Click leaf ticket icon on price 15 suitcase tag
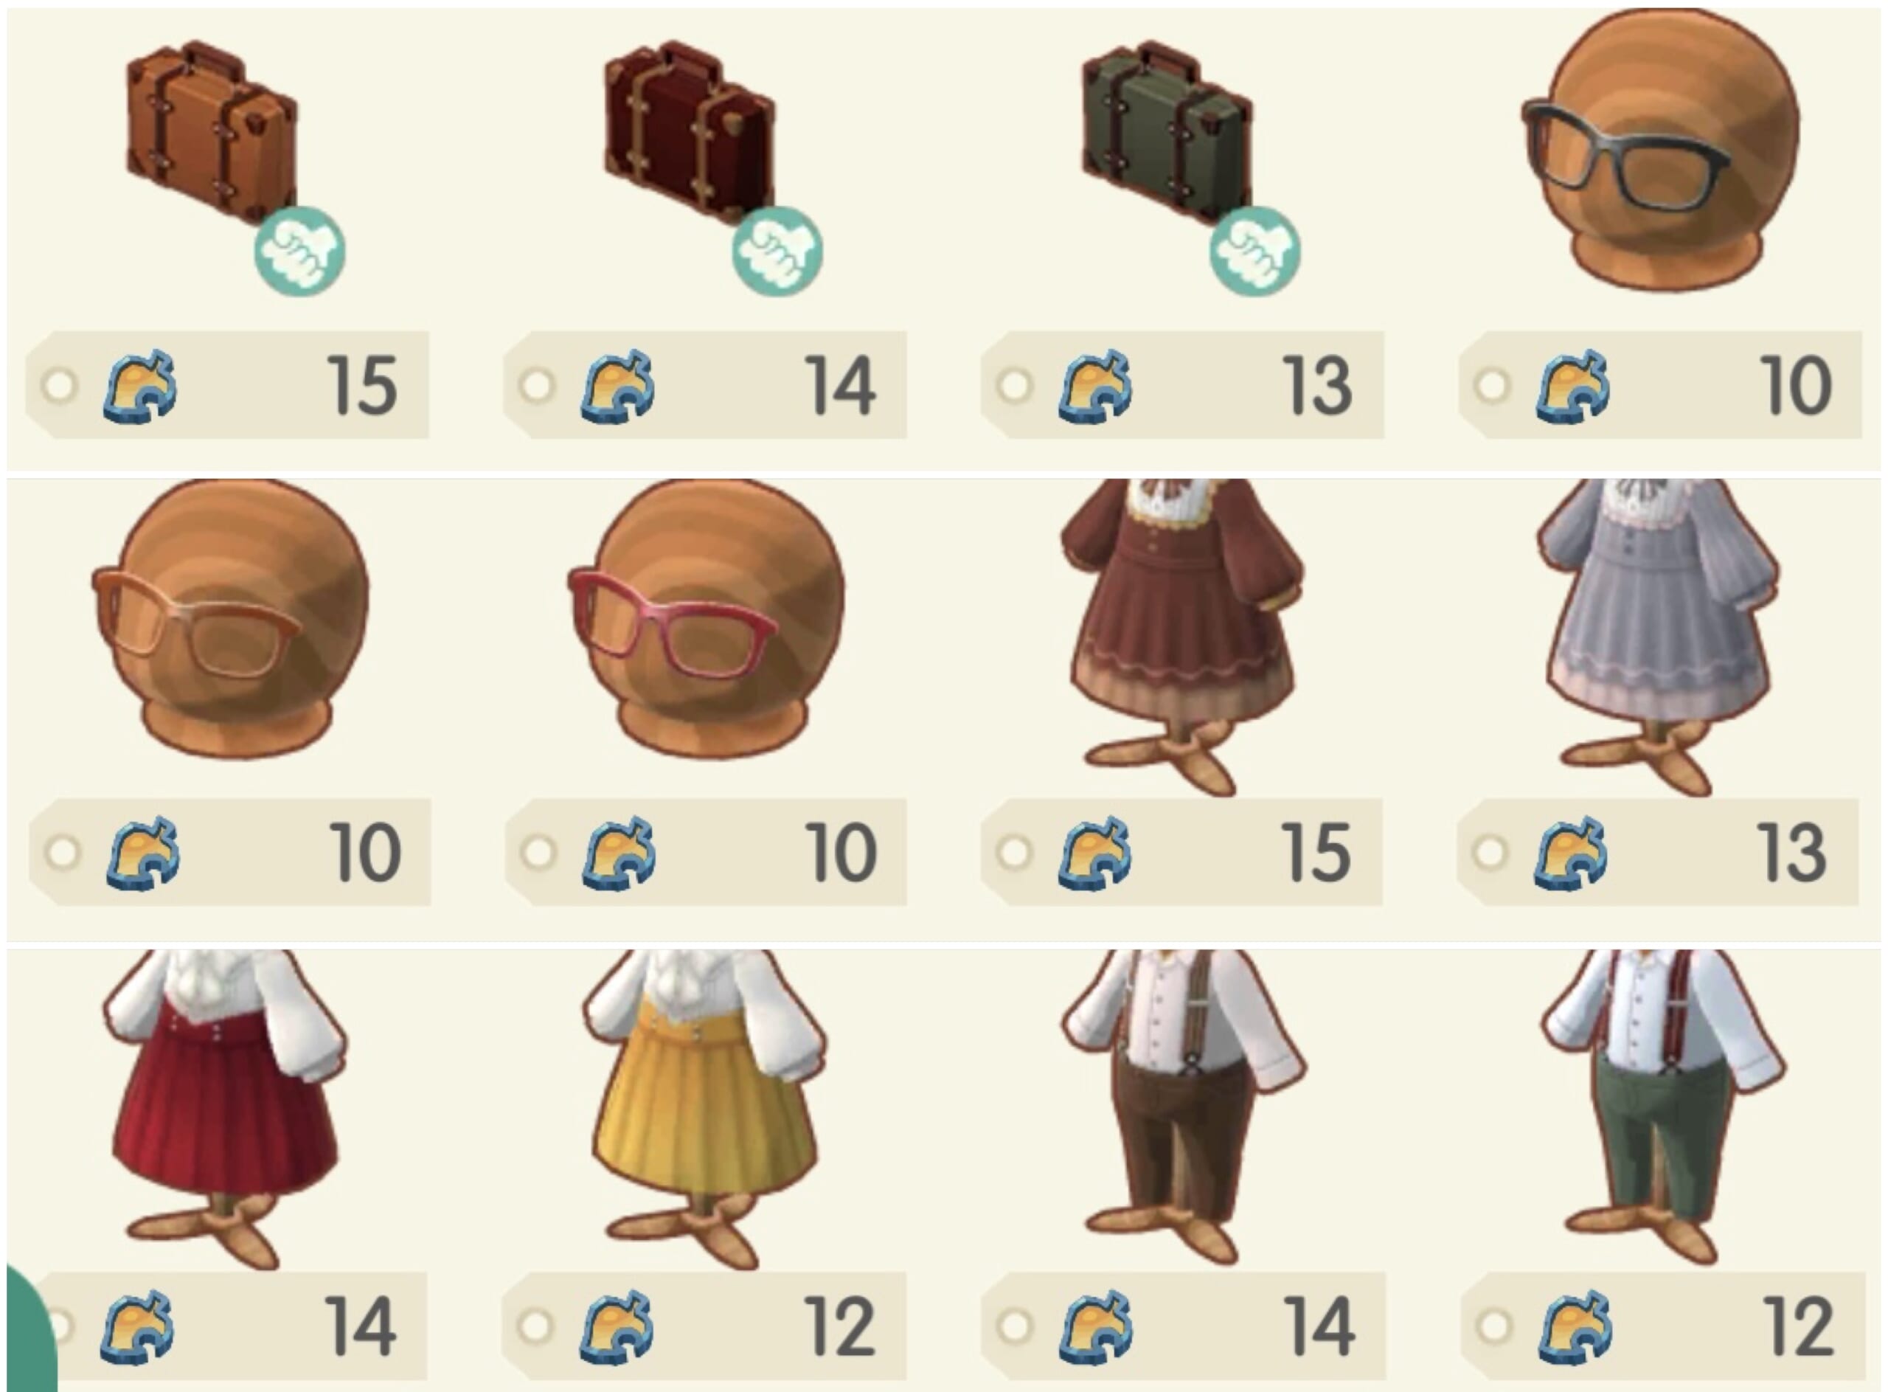The height and width of the screenshot is (1392, 1888). click(140, 386)
